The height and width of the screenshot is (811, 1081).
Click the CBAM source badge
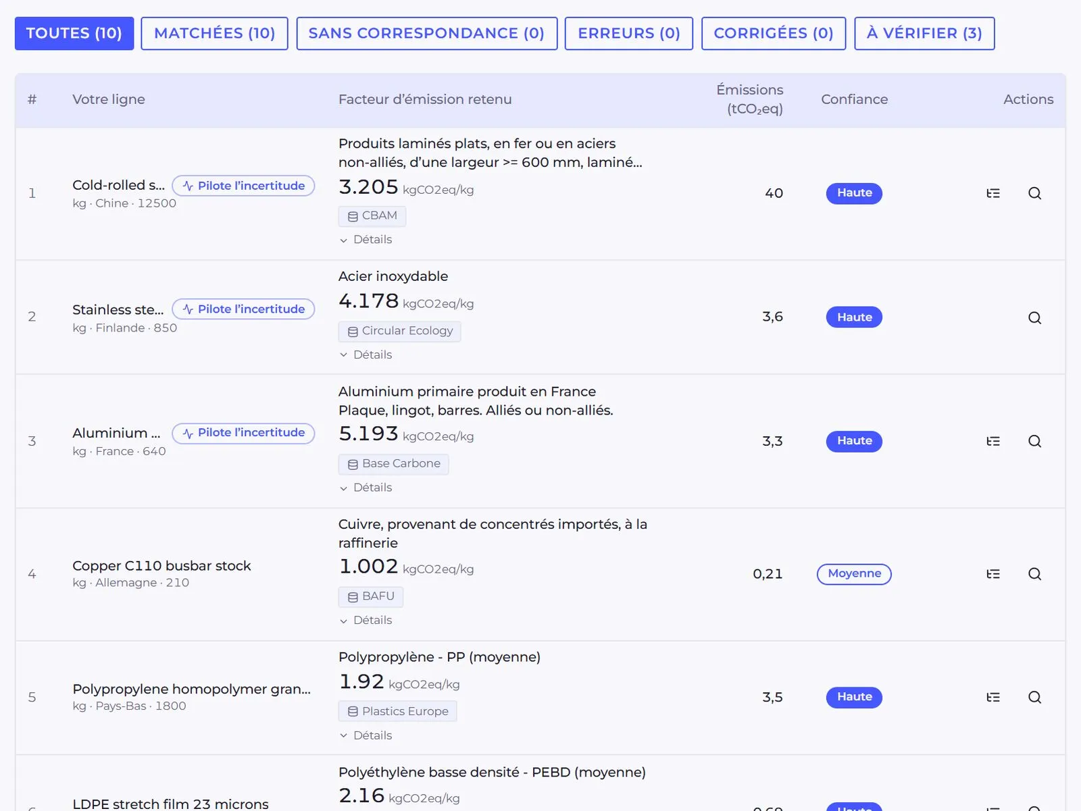(x=372, y=216)
